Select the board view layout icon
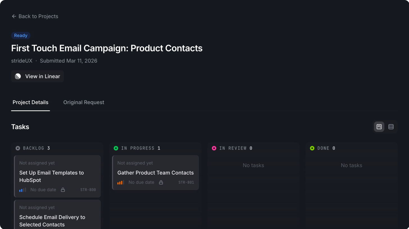Viewport: 409px width, 229px height. [379, 127]
